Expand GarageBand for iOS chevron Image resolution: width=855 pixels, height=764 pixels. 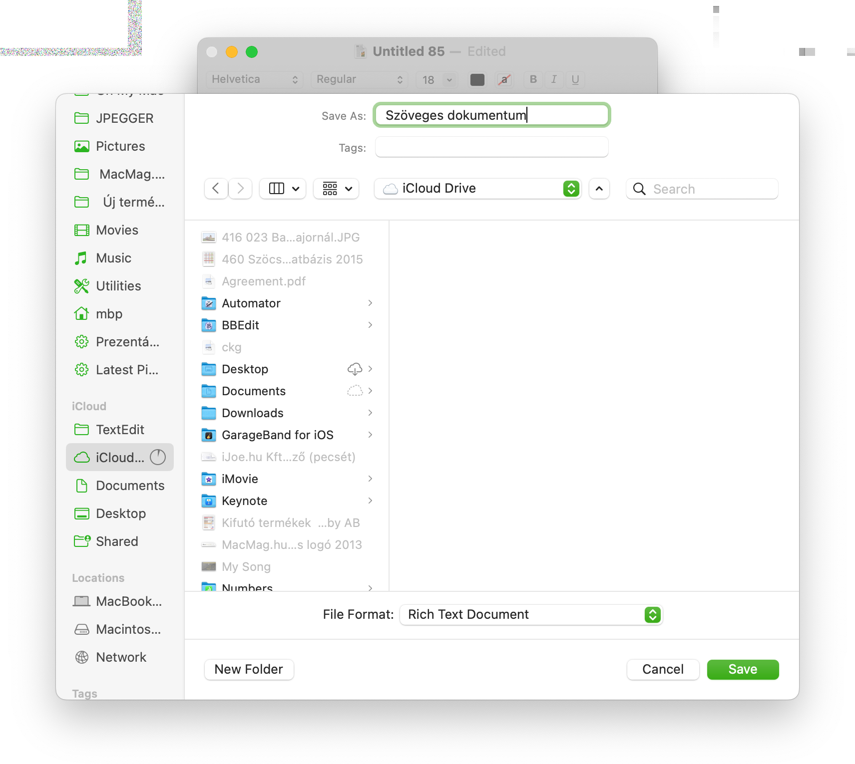pos(370,435)
